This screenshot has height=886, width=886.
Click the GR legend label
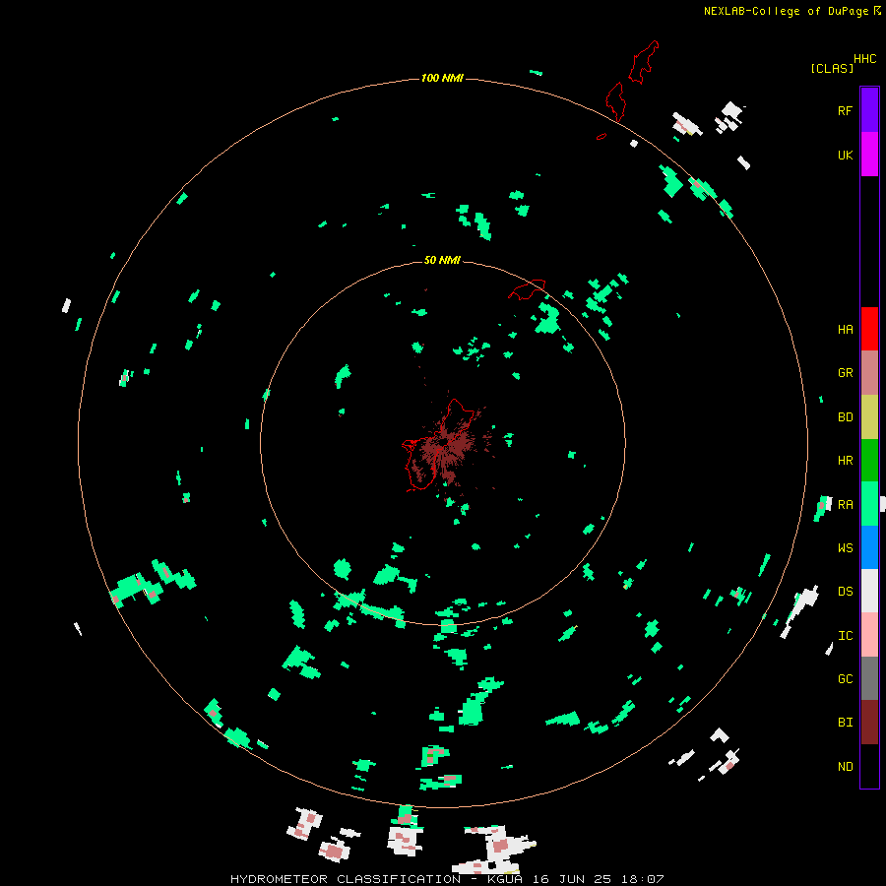(845, 373)
